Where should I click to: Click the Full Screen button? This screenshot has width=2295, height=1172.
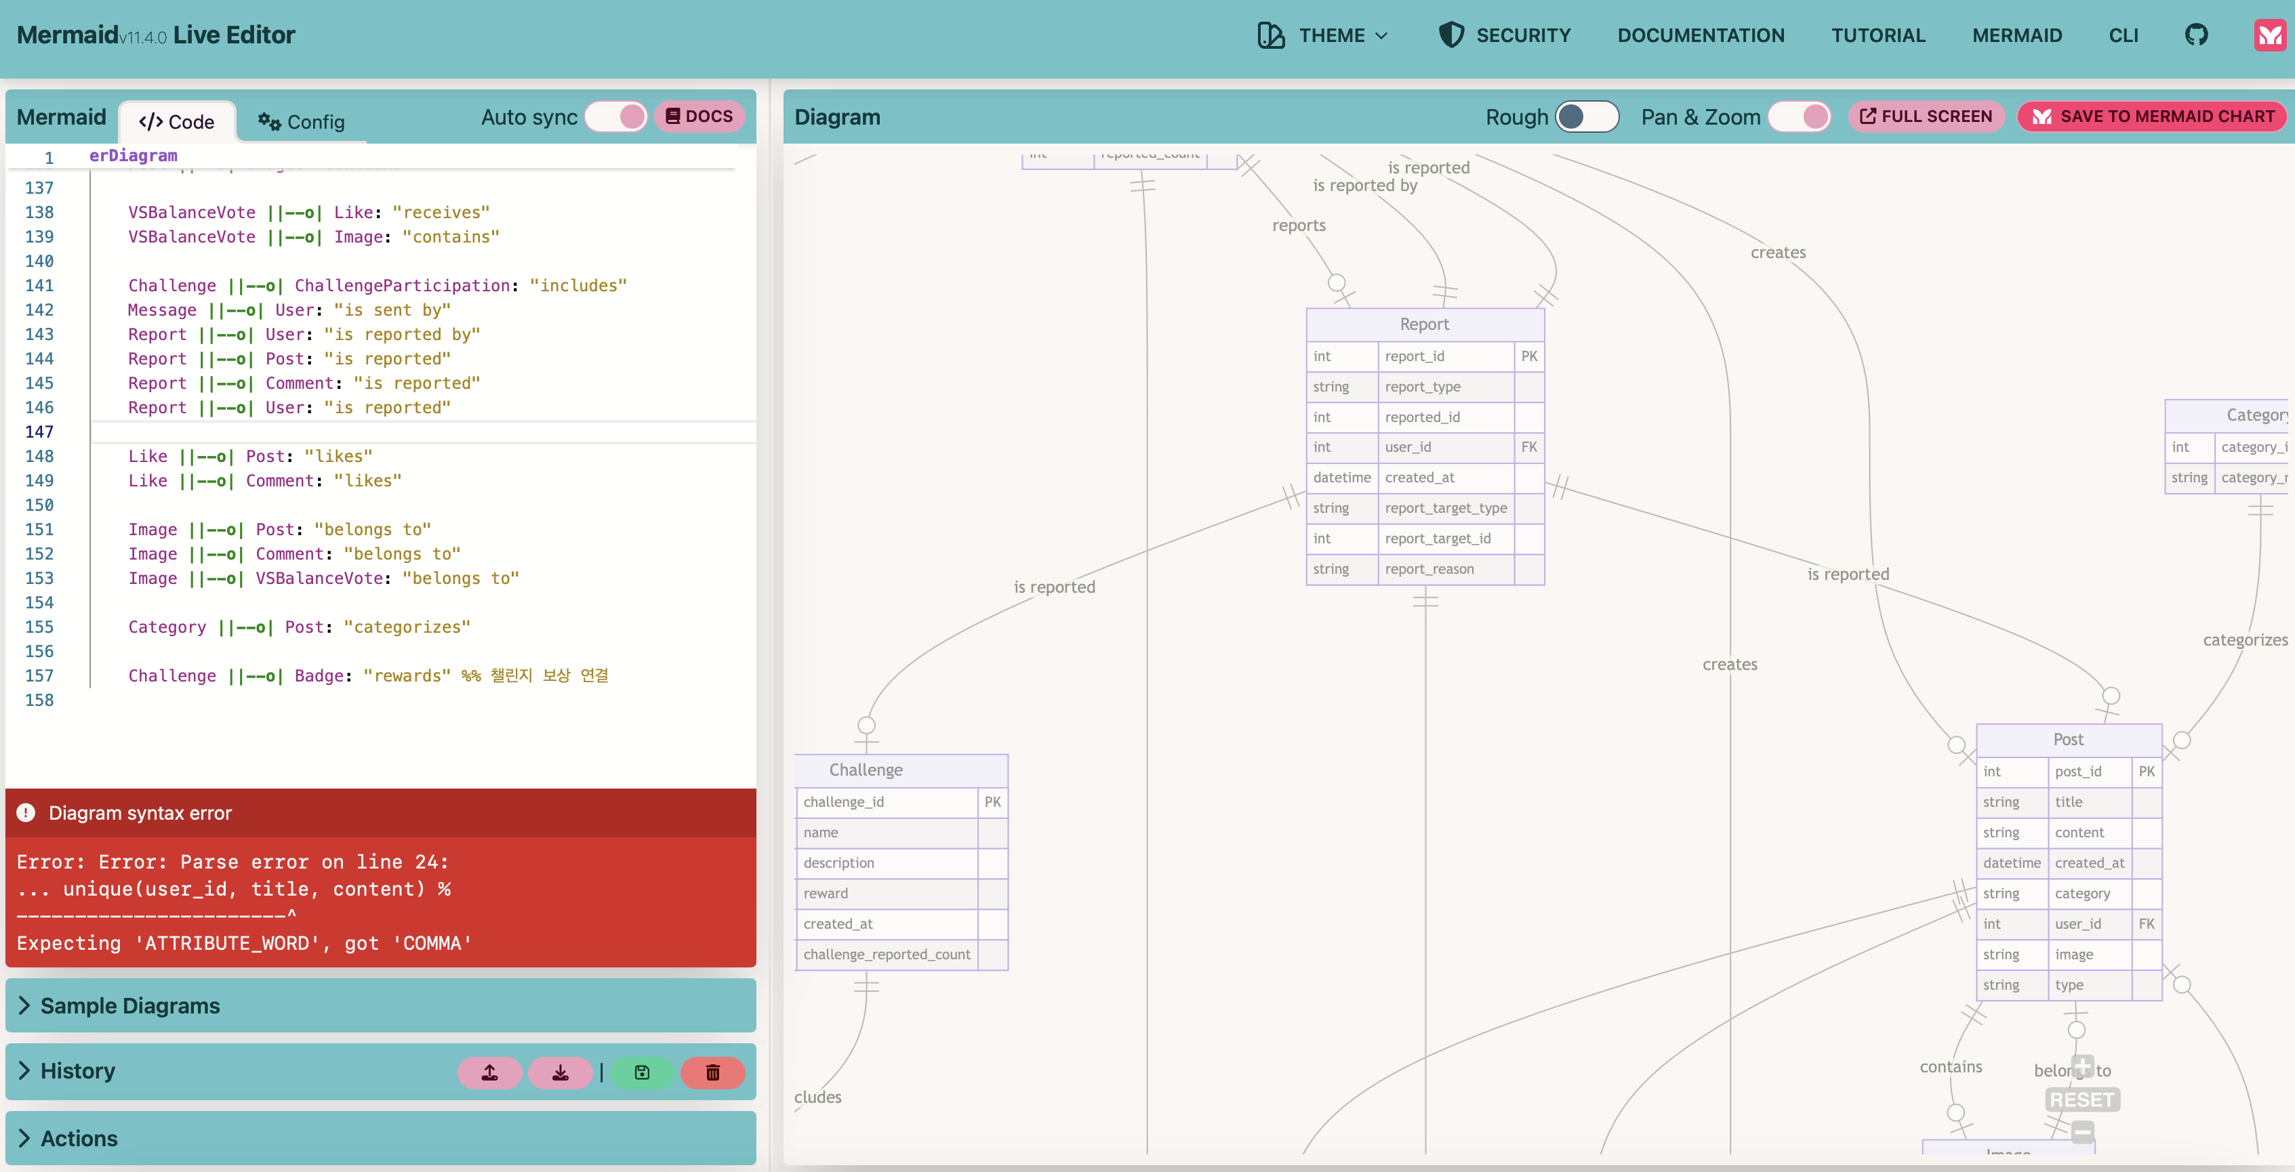(1926, 117)
